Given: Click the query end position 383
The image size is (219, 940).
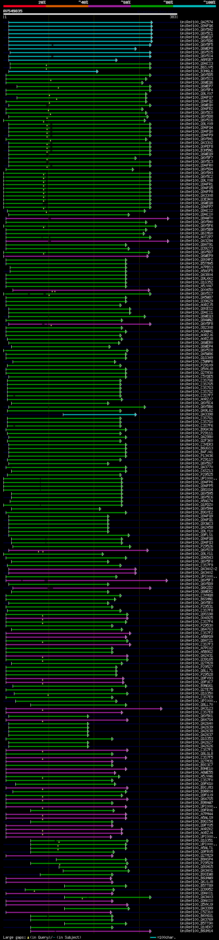Looking at the screenshot, I should [x=173, y=17].
